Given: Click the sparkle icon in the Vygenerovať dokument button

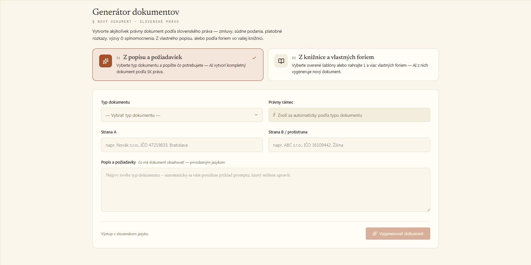Looking at the screenshot, I should [x=374, y=234].
